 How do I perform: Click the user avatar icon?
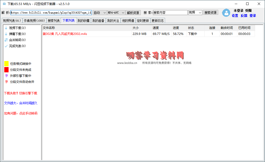(226, 13)
